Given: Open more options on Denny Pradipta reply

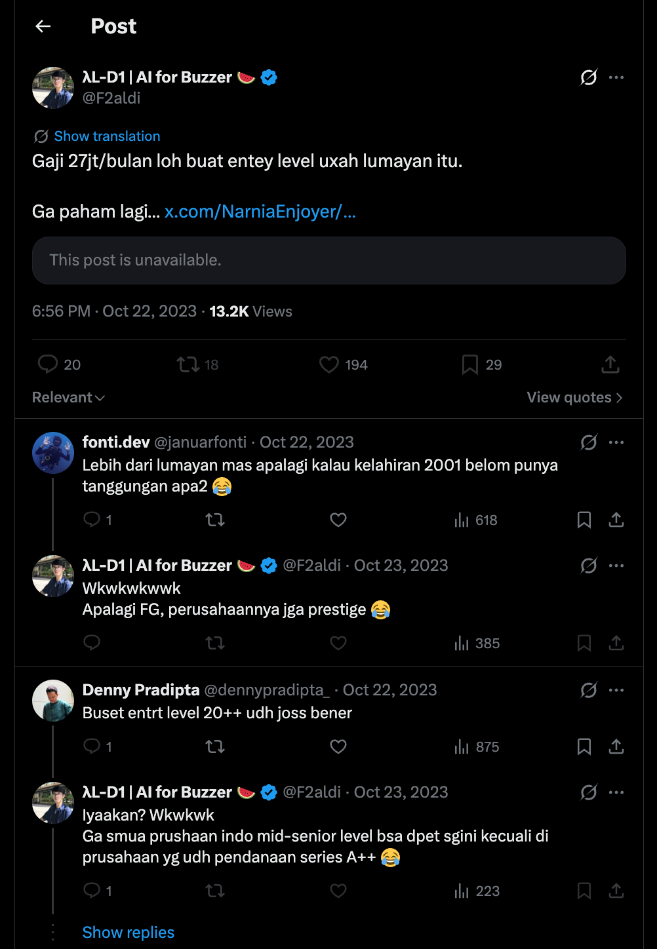Looking at the screenshot, I should (616, 690).
